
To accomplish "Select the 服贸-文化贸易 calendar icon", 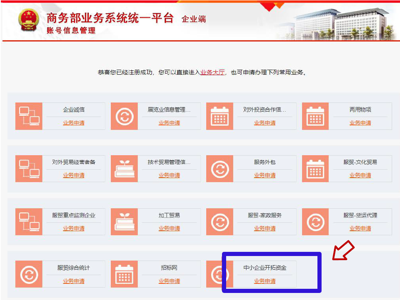I will pyautogui.click(x=315, y=169).
